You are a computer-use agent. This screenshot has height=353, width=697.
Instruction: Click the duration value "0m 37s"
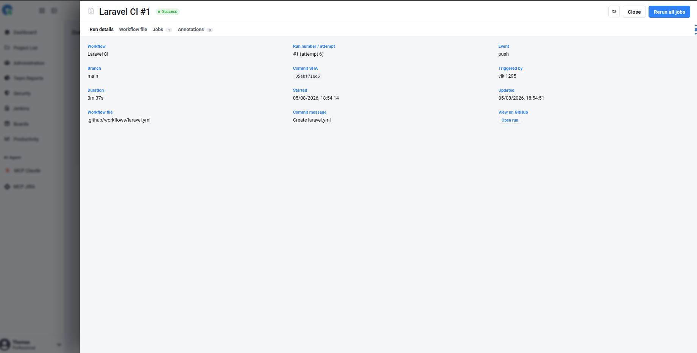click(95, 98)
